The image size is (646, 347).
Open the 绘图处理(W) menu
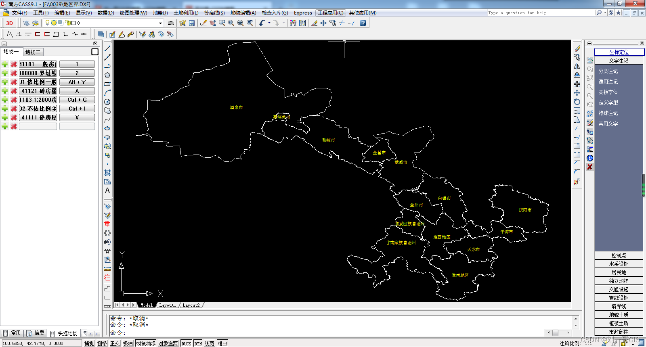(133, 13)
